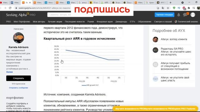
Task: Open the 'Karreta Advisors' author name link
Action: (18, 47)
